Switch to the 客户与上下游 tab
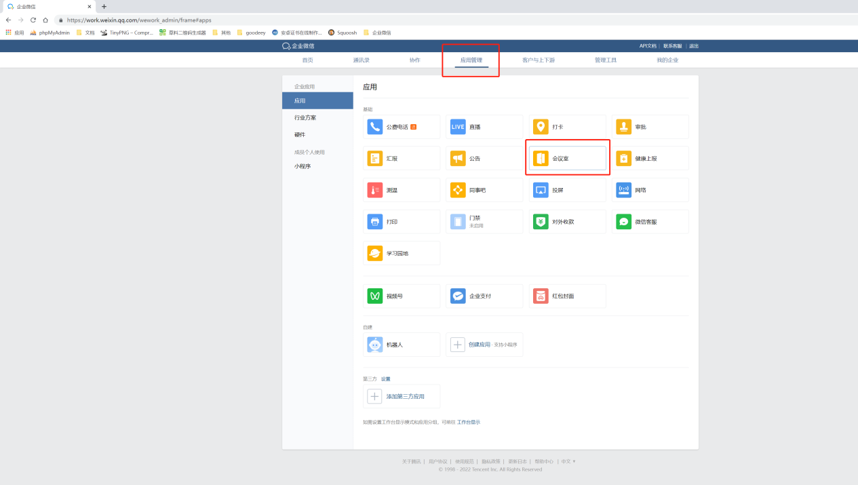The height and width of the screenshot is (485, 858). click(539, 60)
